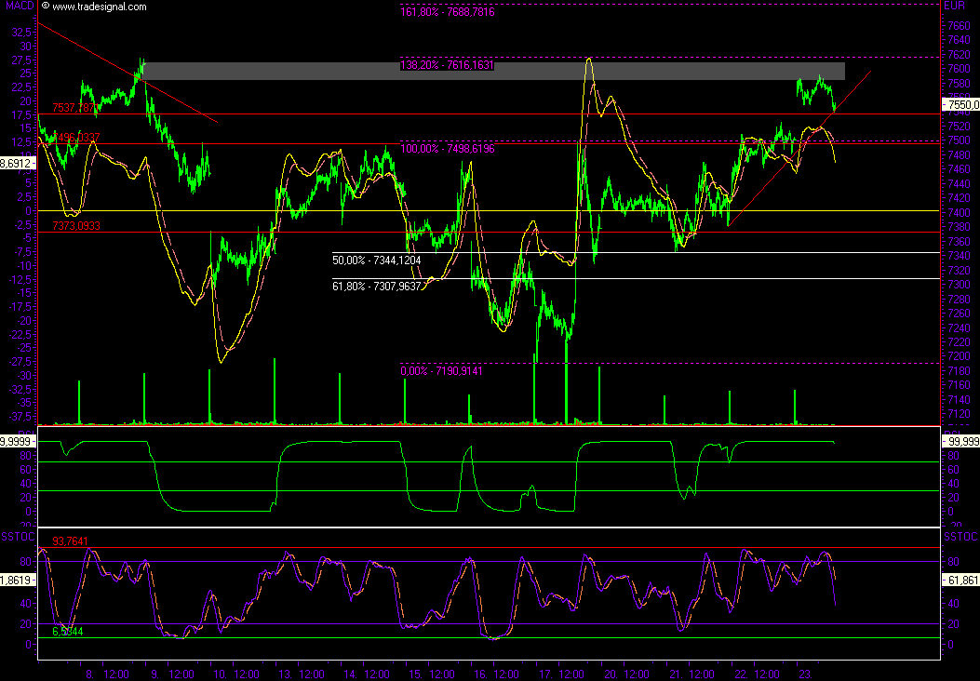Select the 61,80% - 7307,9637 retracement label

pos(377,287)
